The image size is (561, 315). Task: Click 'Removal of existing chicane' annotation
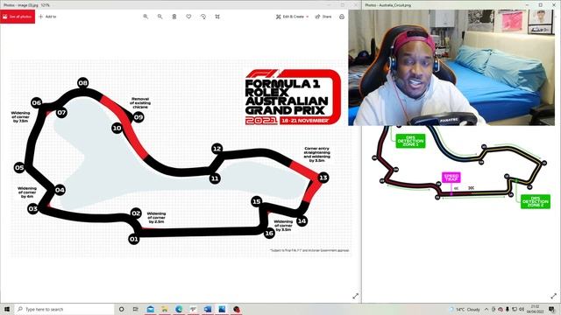(x=140, y=103)
